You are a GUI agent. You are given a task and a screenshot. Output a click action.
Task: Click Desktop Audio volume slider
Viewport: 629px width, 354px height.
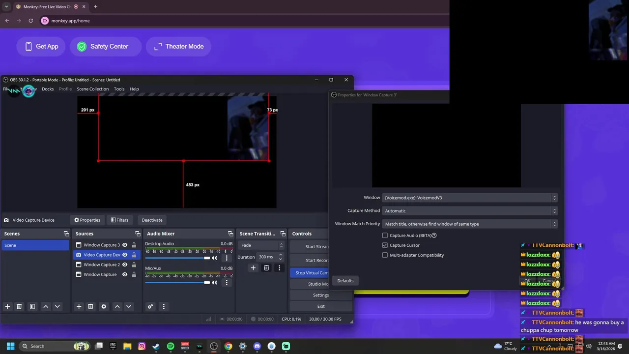pos(178,258)
